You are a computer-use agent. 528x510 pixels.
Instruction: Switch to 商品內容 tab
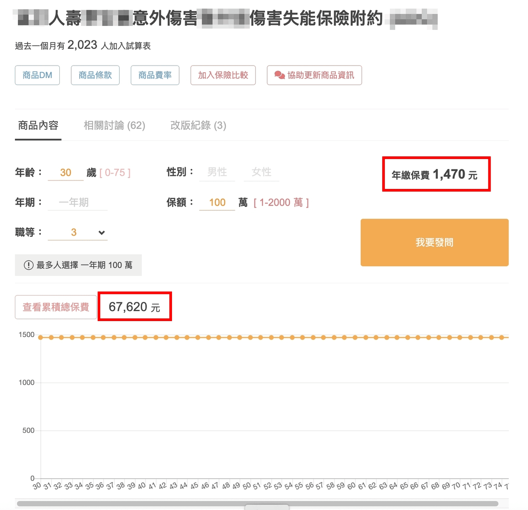[38, 126]
